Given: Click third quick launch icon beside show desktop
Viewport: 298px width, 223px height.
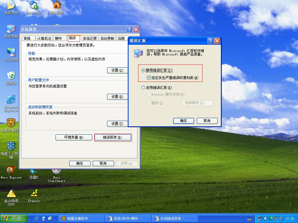Looking at the screenshot, I should pyautogui.click(x=50, y=219).
